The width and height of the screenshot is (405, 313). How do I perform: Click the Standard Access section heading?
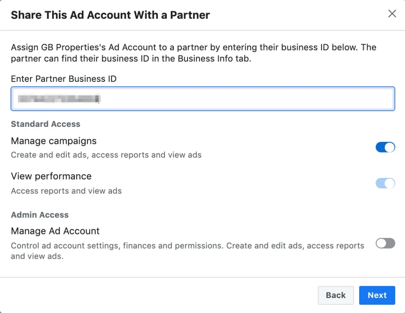pos(45,124)
